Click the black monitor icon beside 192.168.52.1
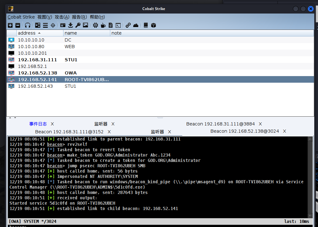This screenshot has width=318, height=227. (x=11, y=66)
